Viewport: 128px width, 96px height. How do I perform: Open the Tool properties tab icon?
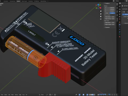(x=120, y=6)
